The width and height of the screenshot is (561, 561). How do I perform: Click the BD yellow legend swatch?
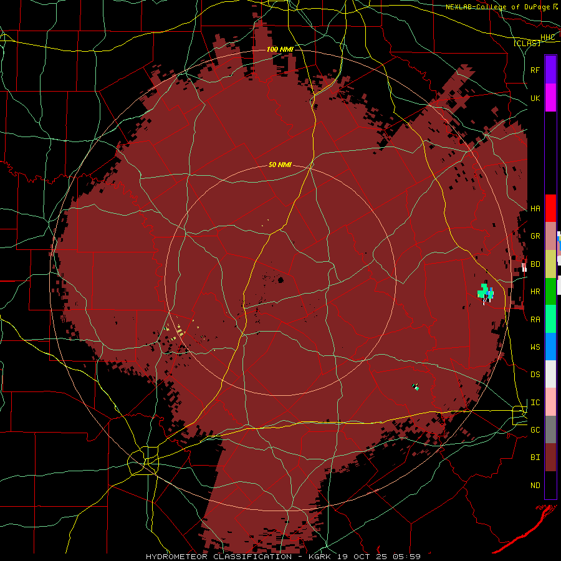(x=550, y=264)
